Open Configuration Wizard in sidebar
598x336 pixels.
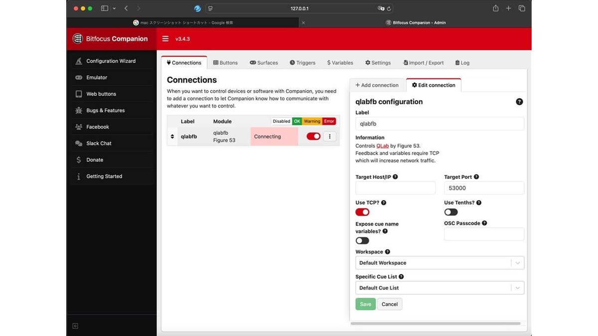coord(111,61)
